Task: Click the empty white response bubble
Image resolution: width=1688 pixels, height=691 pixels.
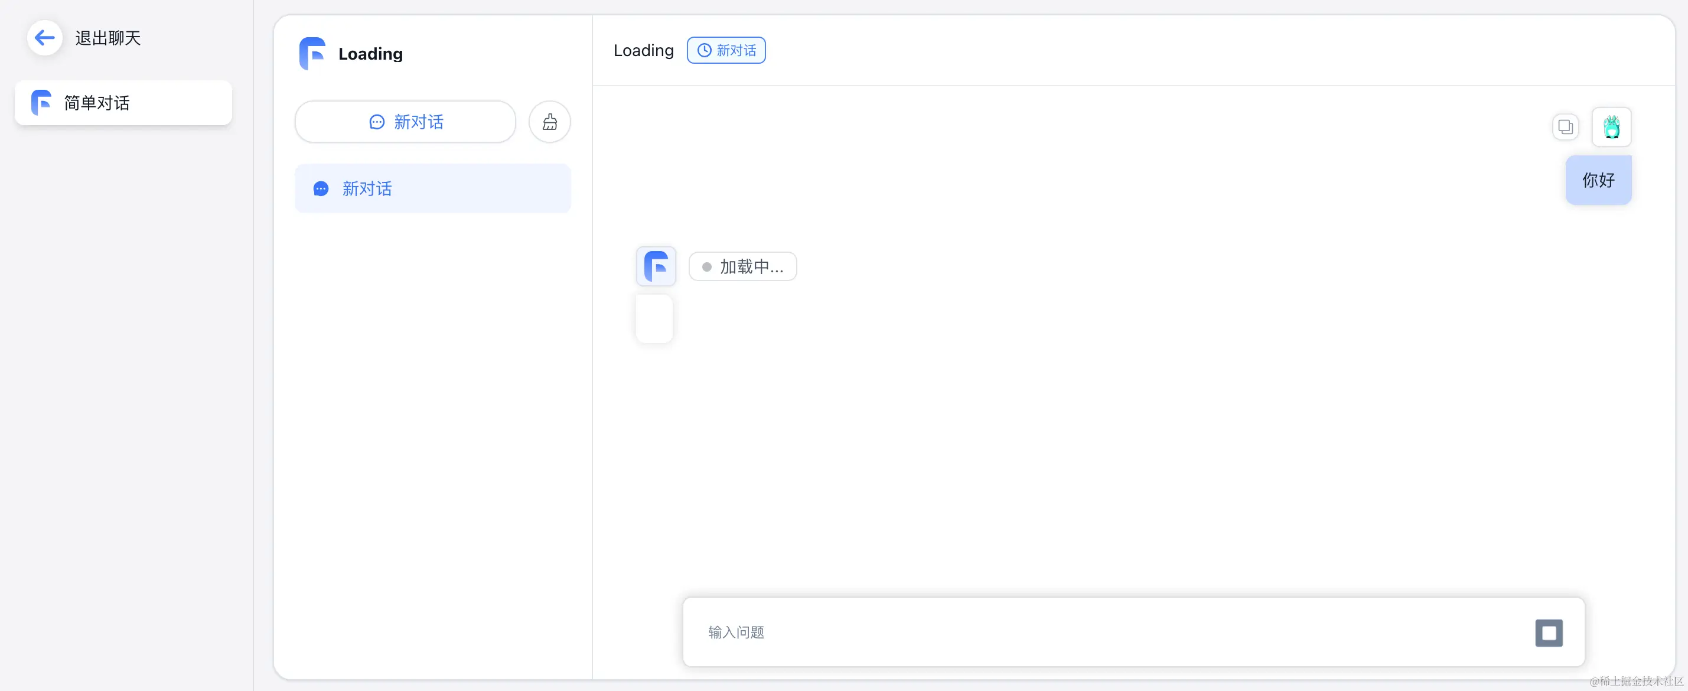Action: [654, 318]
